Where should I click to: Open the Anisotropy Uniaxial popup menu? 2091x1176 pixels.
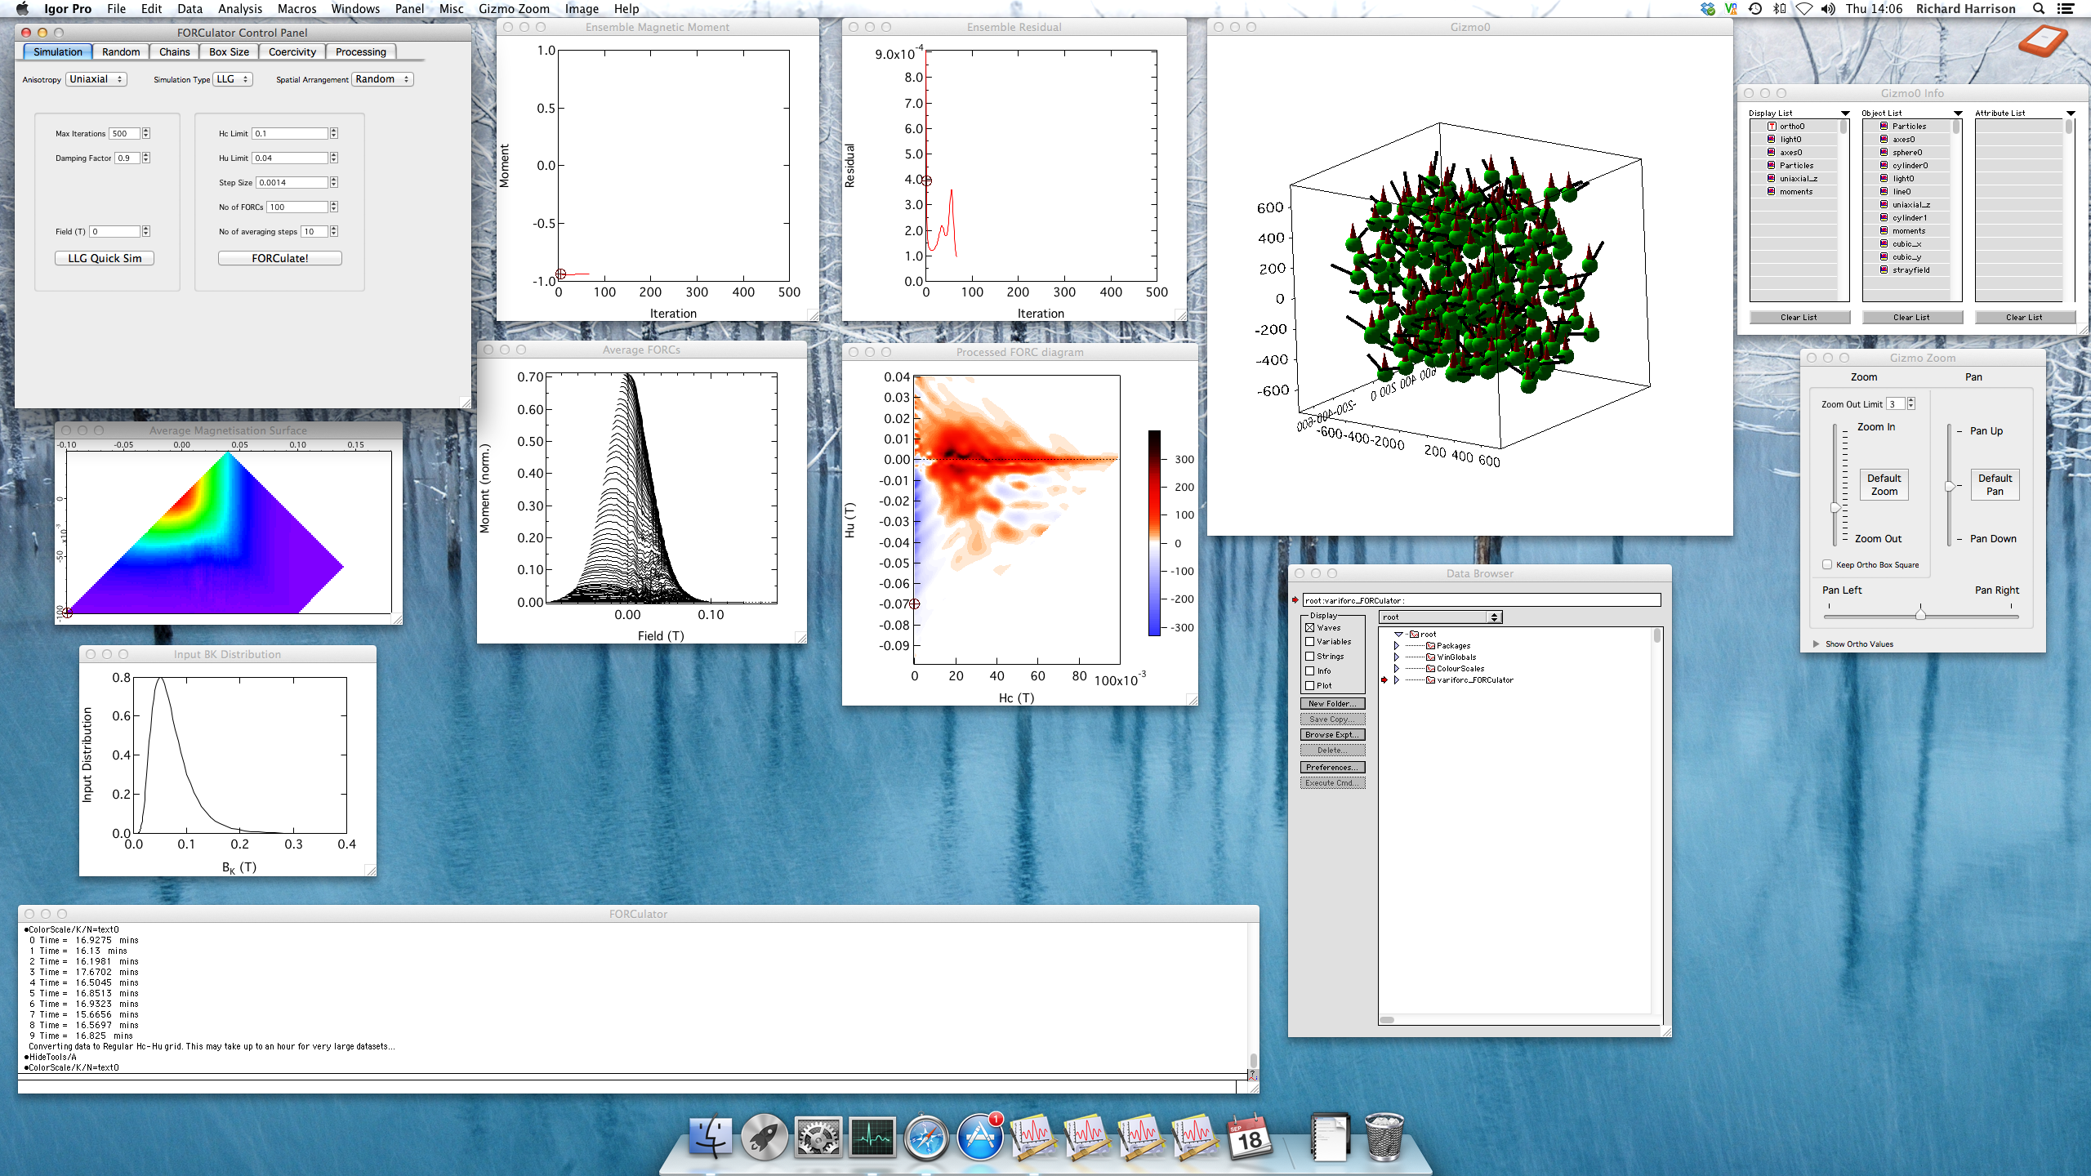(96, 79)
